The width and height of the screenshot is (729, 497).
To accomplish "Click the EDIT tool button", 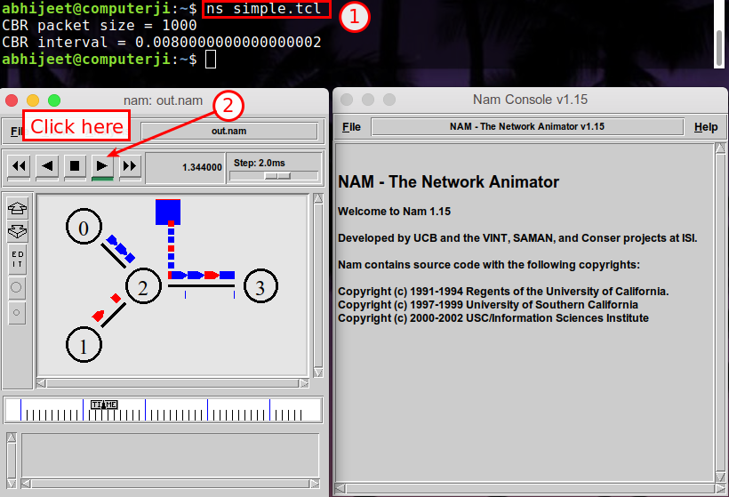I will pos(17,260).
